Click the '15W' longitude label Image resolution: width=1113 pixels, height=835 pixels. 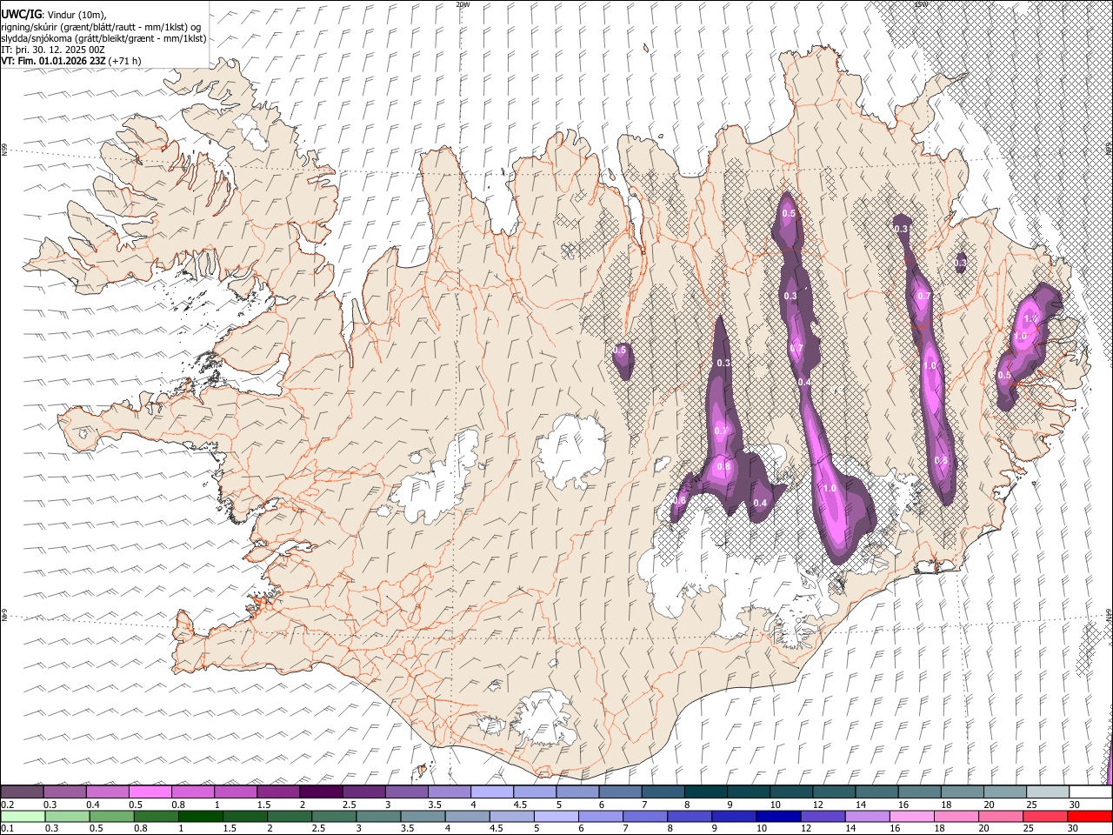pyautogui.click(x=922, y=4)
